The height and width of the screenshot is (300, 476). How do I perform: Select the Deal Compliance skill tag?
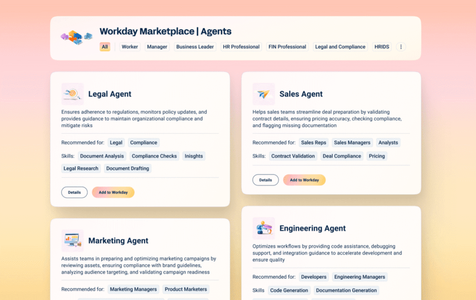point(342,156)
